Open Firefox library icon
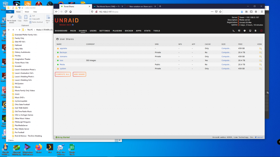 (x=247, y=12)
